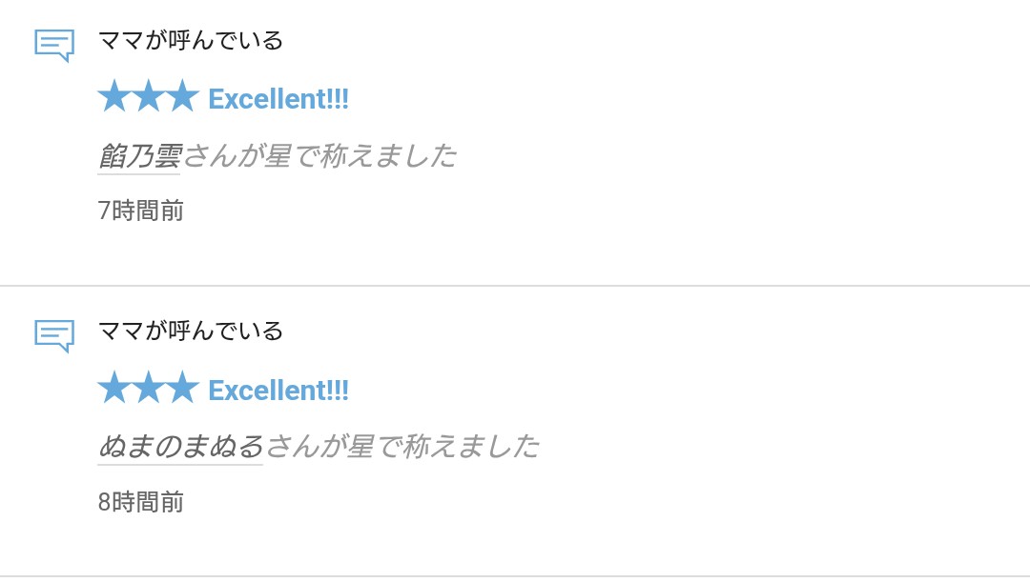Click the comment bubble icon in 餡乃雲's notification

[x=53, y=46]
